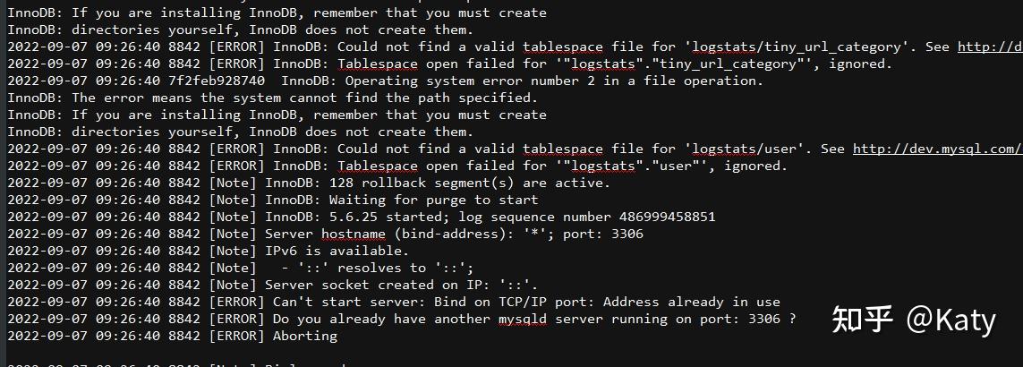
Task: Open the dev.mysql.com link on logstats/user line
Action: 936,149
